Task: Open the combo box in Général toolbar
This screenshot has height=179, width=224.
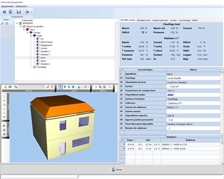Action: click(x=31, y=87)
